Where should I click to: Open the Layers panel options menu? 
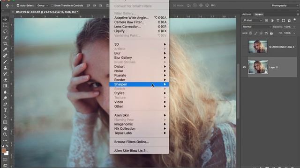[298, 14]
